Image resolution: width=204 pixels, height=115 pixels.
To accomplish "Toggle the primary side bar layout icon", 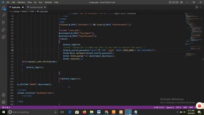I will coord(170,2).
